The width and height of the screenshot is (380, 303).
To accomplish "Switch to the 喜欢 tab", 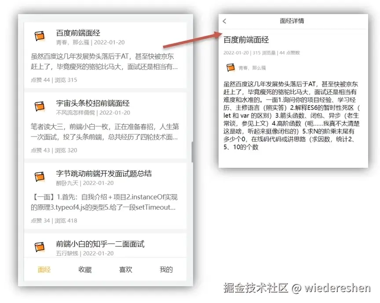I will coord(125,270).
